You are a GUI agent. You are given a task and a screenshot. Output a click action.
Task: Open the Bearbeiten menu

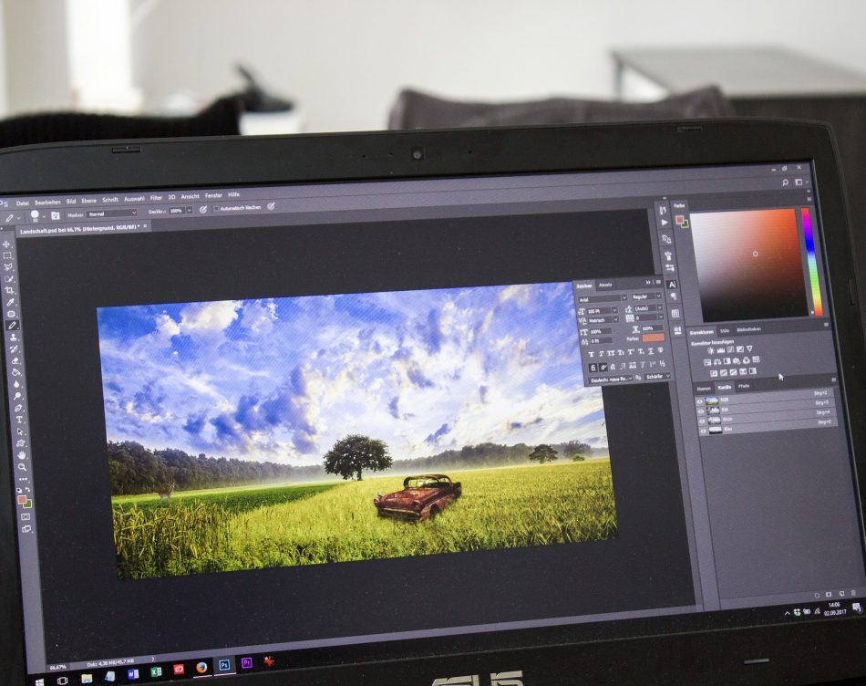click(x=47, y=203)
